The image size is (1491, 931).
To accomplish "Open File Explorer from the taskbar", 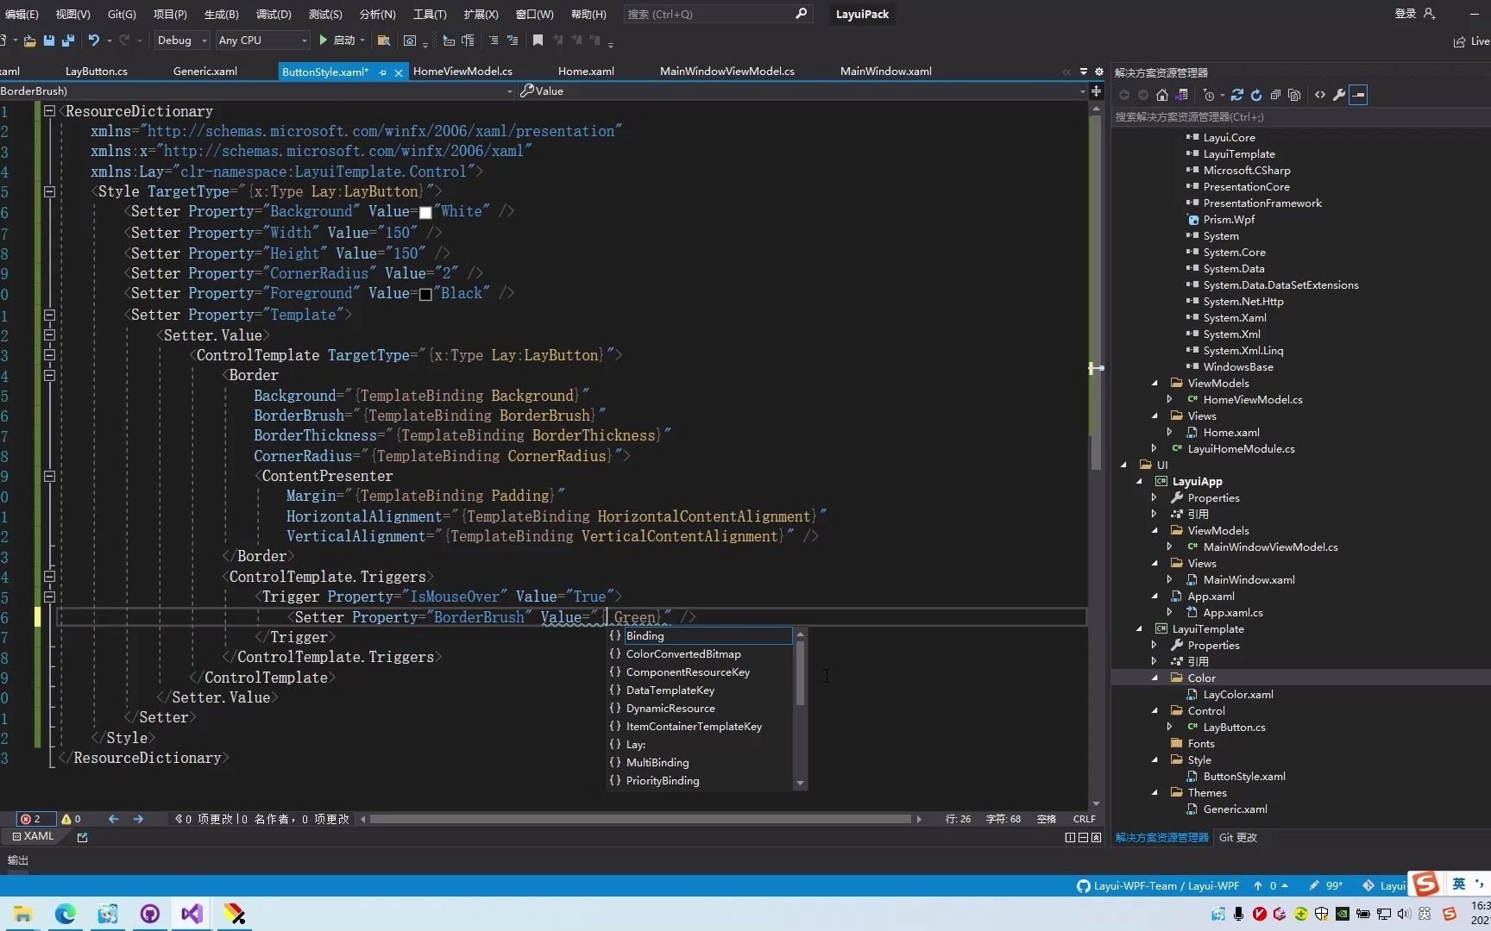I will (23, 914).
